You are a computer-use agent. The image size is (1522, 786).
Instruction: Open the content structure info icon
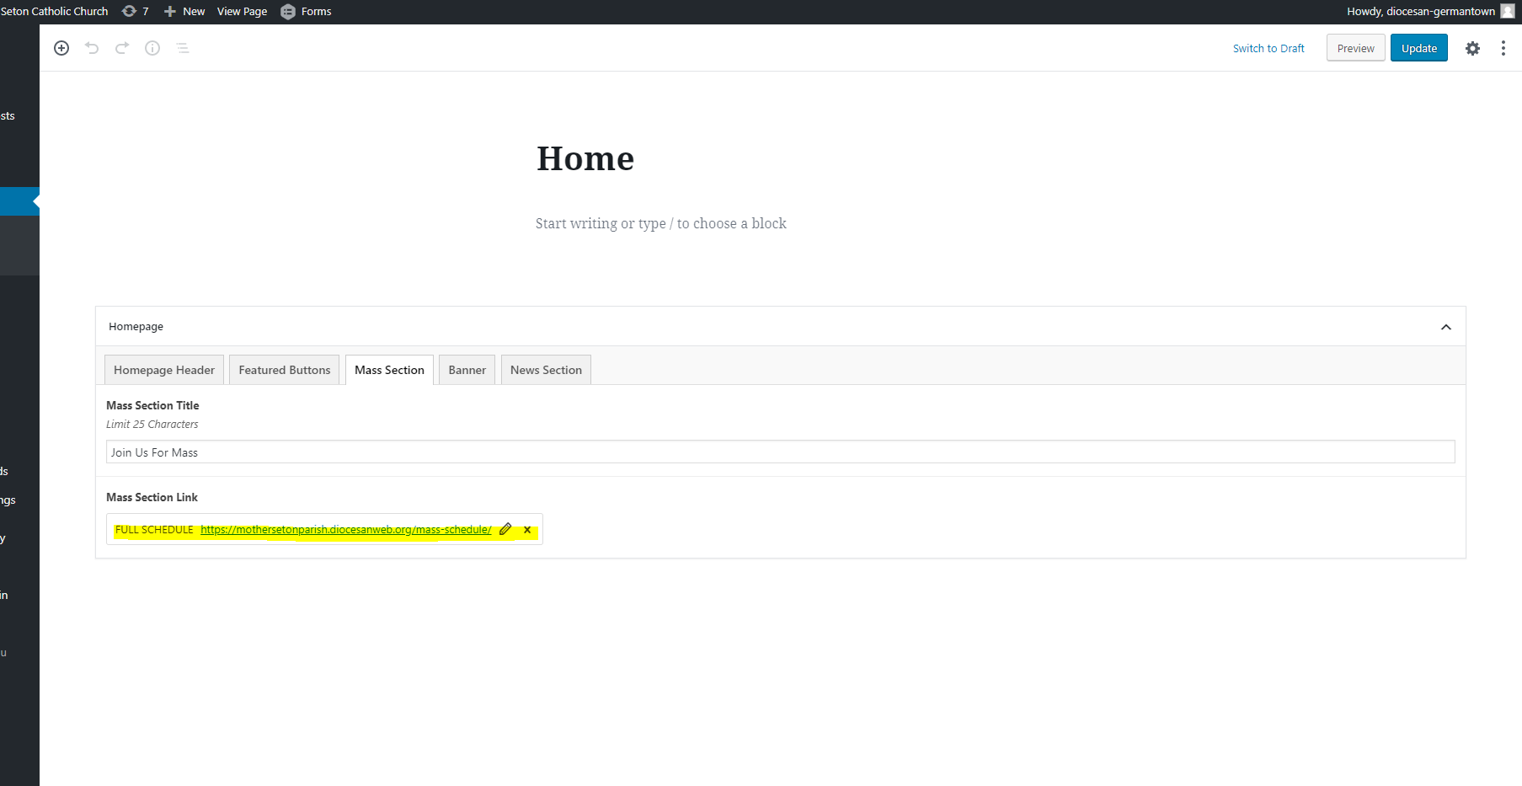152,48
